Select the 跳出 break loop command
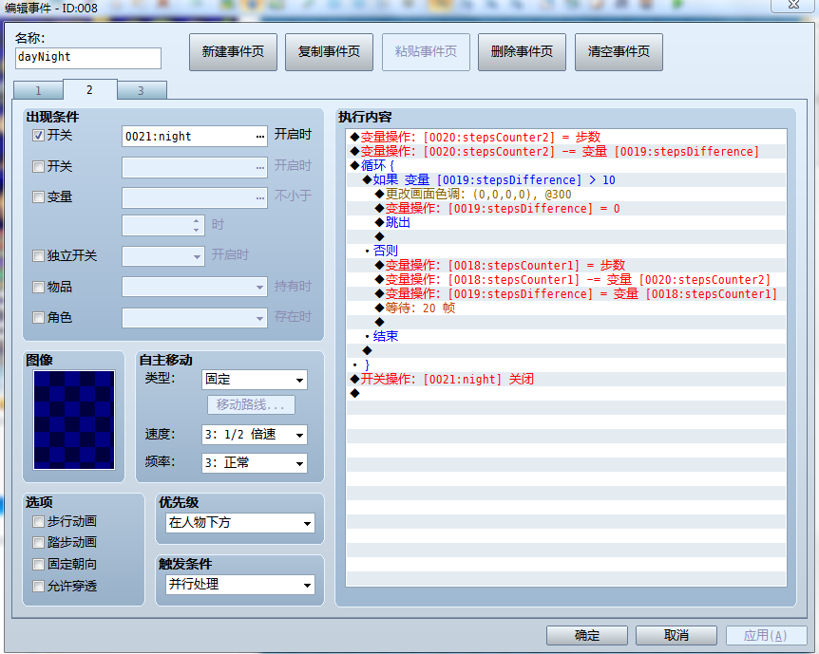 pyautogui.click(x=566, y=222)
